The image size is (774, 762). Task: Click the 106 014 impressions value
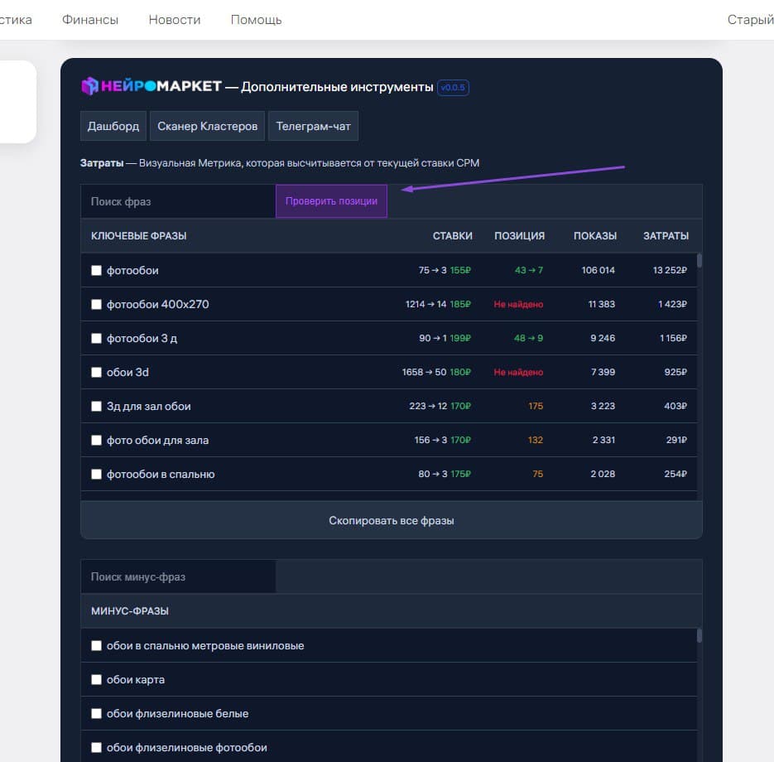click(x=598, y=270)
